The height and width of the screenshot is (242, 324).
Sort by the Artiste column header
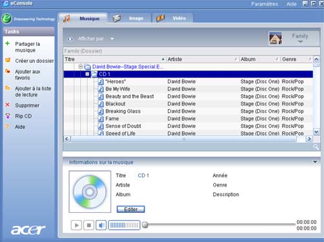(203, 59)
